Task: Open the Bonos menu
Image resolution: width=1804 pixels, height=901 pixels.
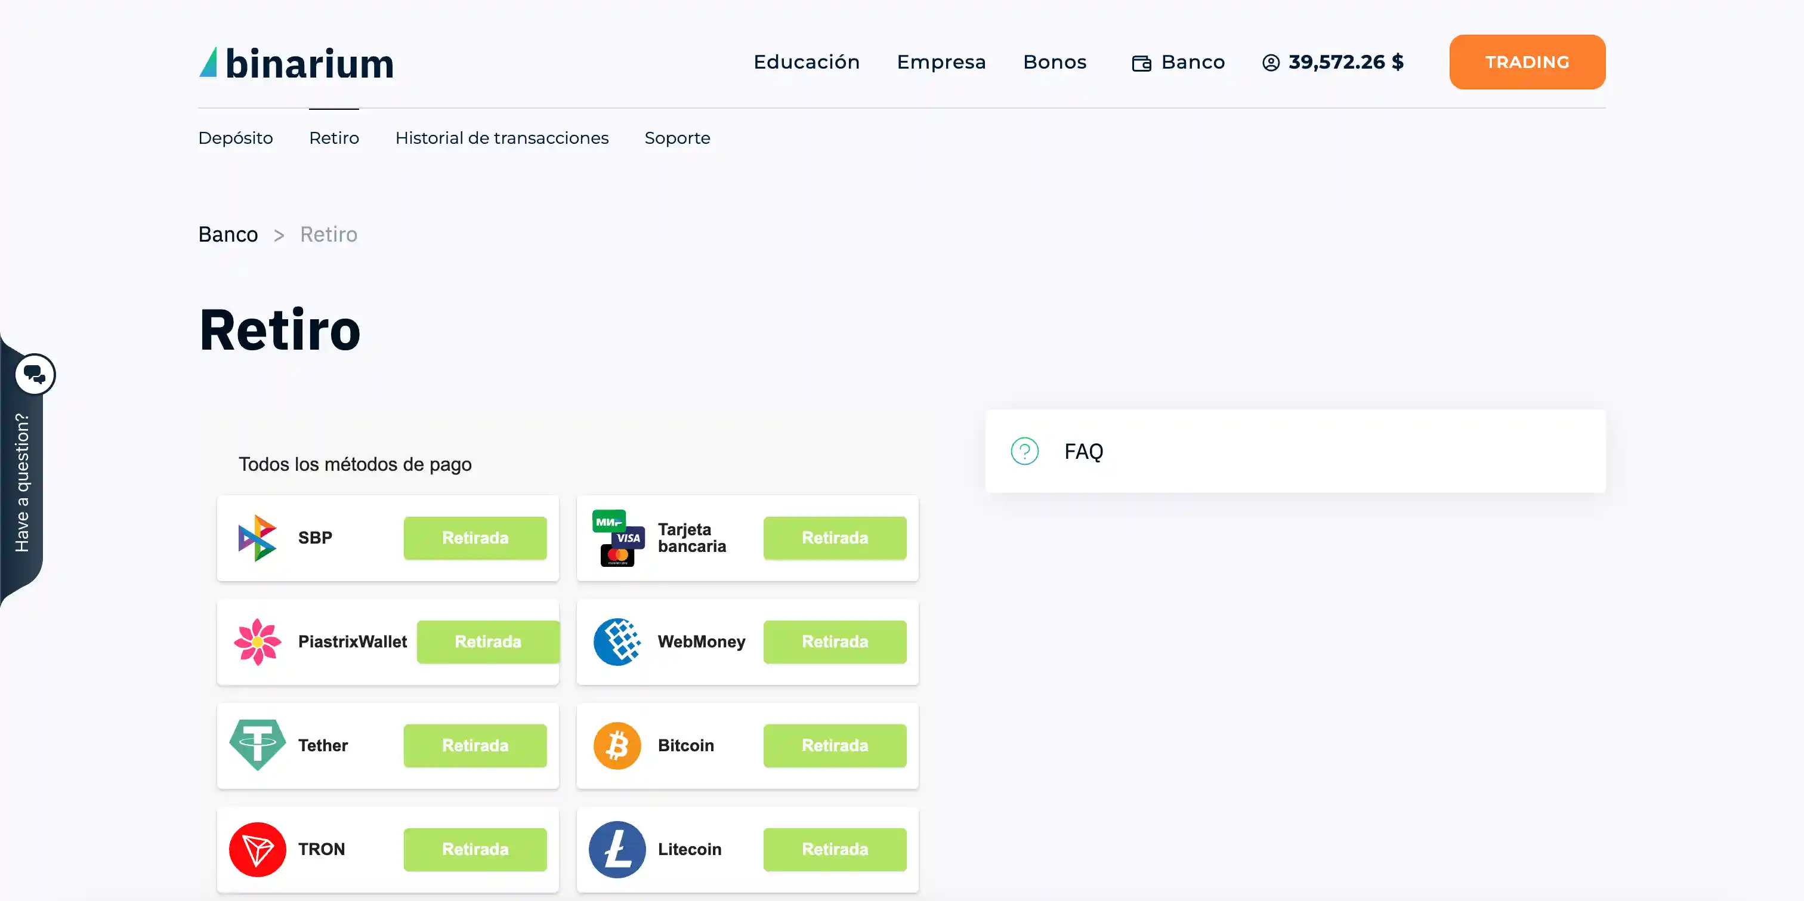Action: (1055, 61)
